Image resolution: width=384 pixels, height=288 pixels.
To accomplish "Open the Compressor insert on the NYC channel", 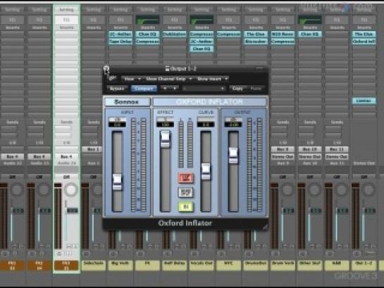I will pos(228,35).
